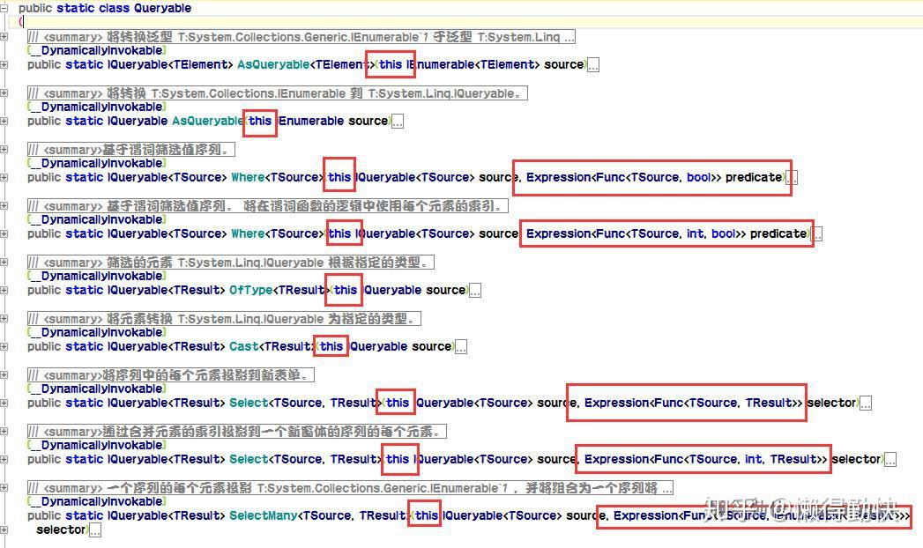The width and height of the screenshot is (923, 548).
Task: Click highlighted this keyword in Cast signature
Action: point(331,346)
